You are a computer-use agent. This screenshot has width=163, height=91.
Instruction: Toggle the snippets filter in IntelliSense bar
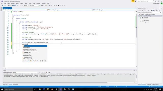[45, 61]
